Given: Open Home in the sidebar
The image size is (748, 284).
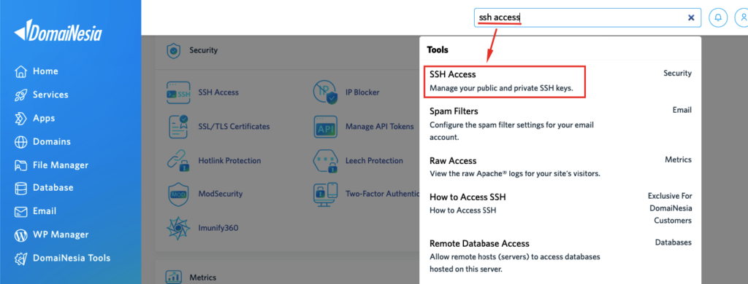Looking at the screenshot, I should [45, 71].
